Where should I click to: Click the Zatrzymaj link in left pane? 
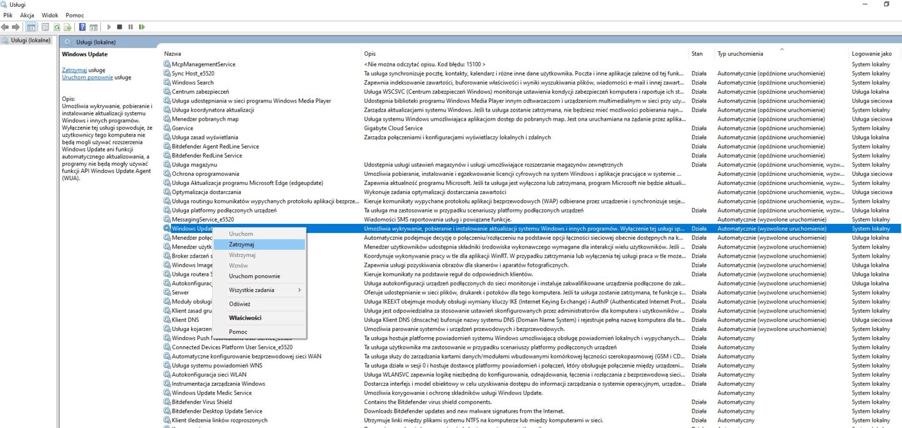[74, 70]
